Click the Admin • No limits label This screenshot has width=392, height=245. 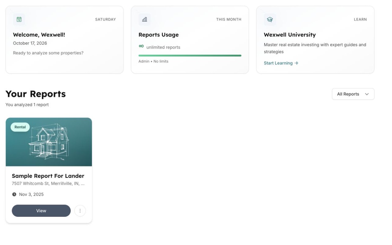tap(153, 61)
